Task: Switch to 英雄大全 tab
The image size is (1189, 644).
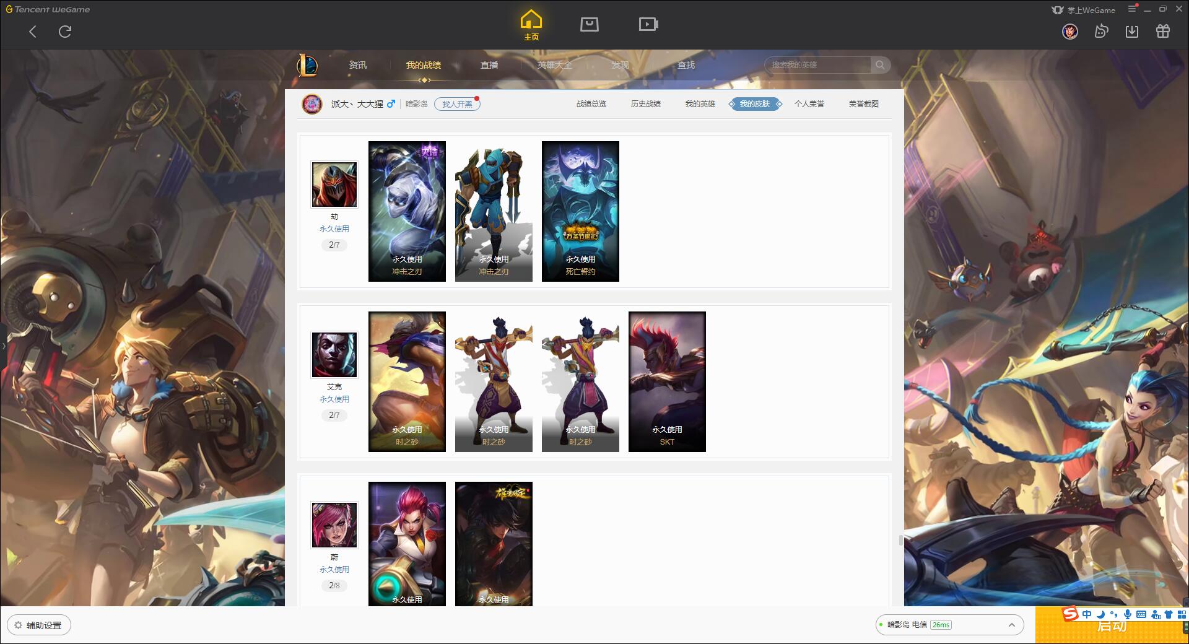Action: coord(555,65)
